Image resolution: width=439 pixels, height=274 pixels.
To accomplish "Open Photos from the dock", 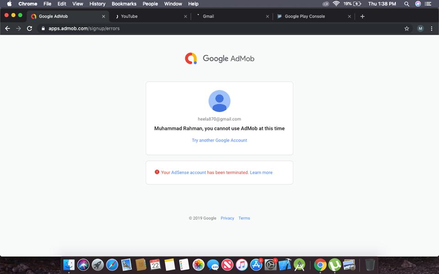I will coord(198,264).
